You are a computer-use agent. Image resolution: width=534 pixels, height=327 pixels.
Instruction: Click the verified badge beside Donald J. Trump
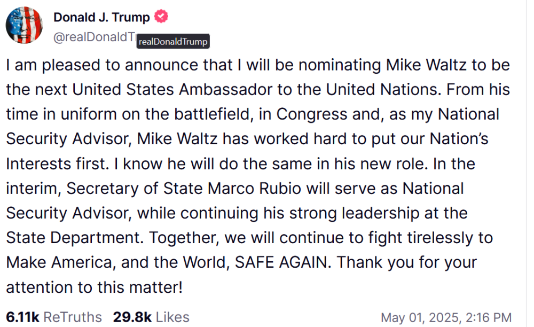coord(161,17)
